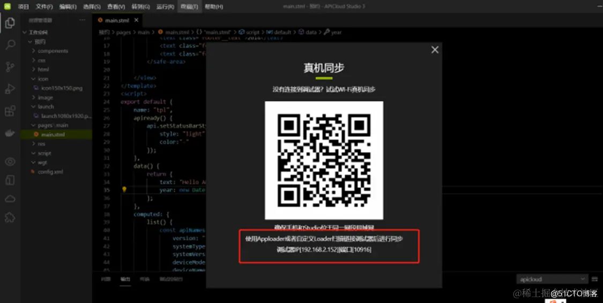The image size is (603, 303).
Task: Open the Extensions view icon
Action: tap(10, 111)
